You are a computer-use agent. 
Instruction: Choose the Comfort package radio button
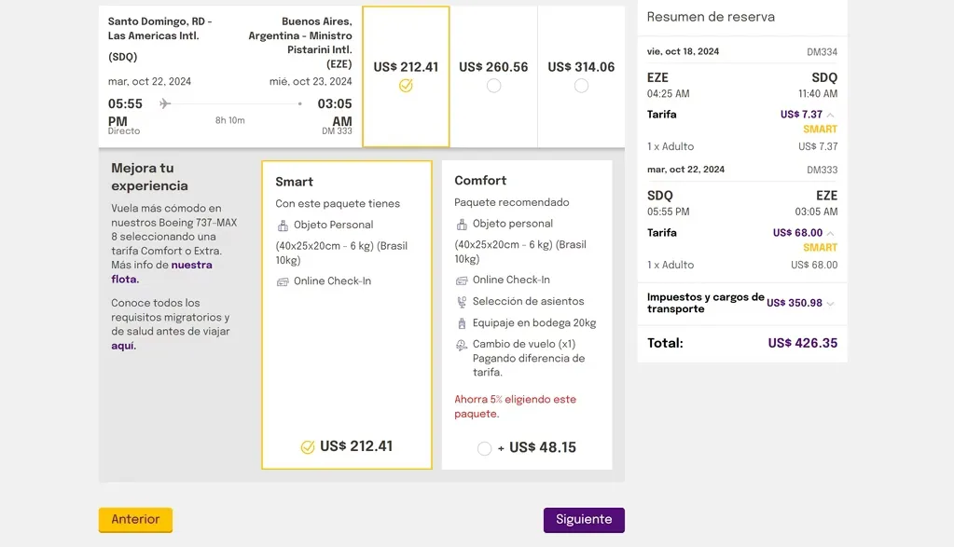(x=484, y=448)
